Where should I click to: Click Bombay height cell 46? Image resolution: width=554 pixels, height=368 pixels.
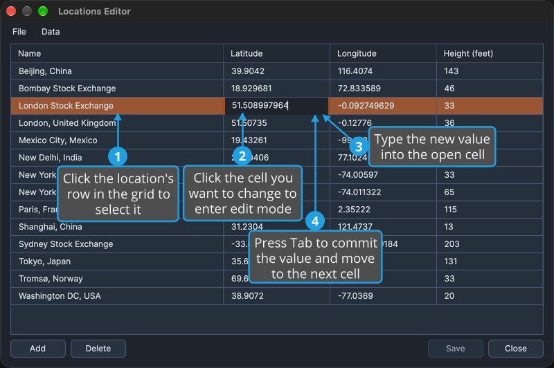490,89
